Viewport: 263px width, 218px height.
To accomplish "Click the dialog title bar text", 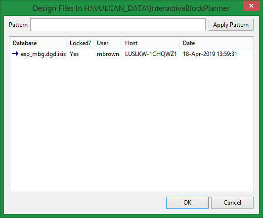I will click(x=131, y=8).
